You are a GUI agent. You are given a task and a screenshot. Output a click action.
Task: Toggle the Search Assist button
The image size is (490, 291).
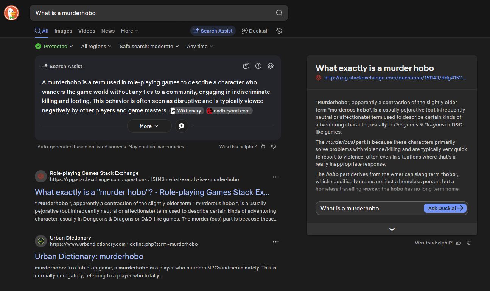click(x=213, y=31)
